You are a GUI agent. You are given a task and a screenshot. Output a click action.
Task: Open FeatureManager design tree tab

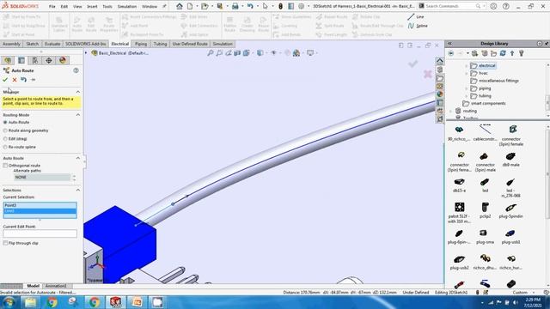[x=8, y=60]
